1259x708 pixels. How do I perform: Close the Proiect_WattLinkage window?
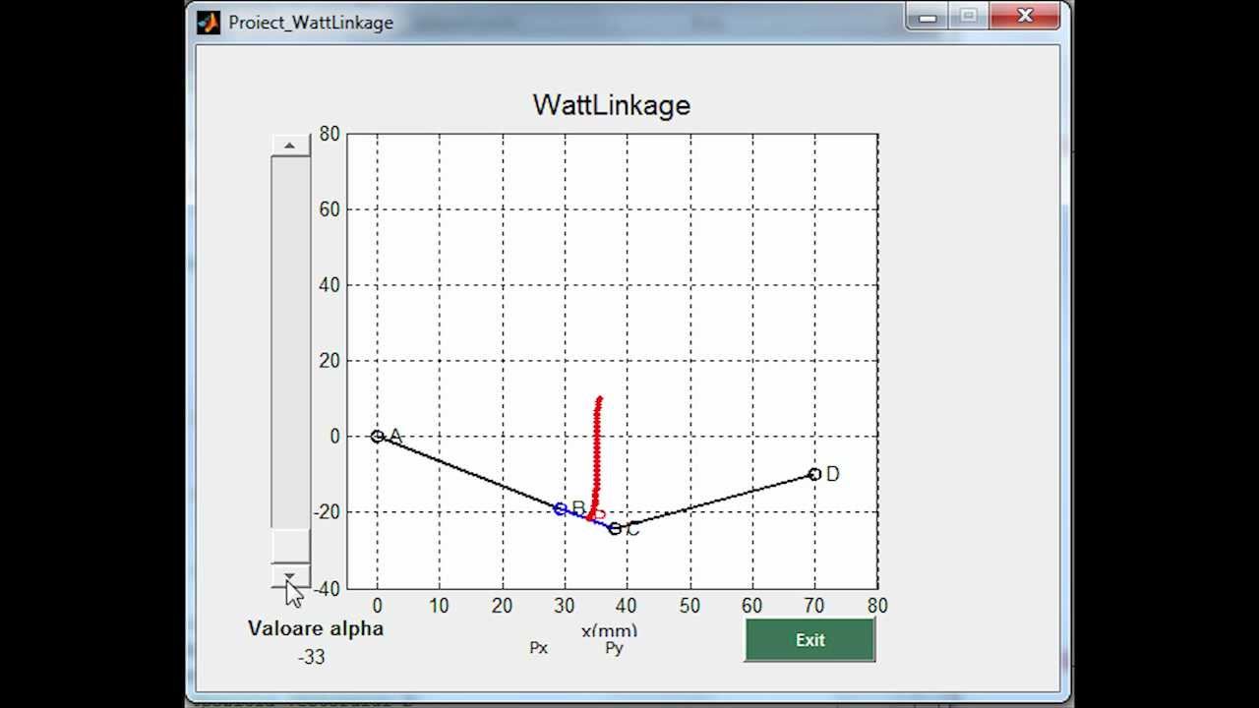(x=1025, y=17)
